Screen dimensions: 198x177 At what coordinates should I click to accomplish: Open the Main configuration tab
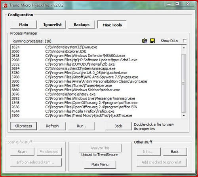click(23, 24)
